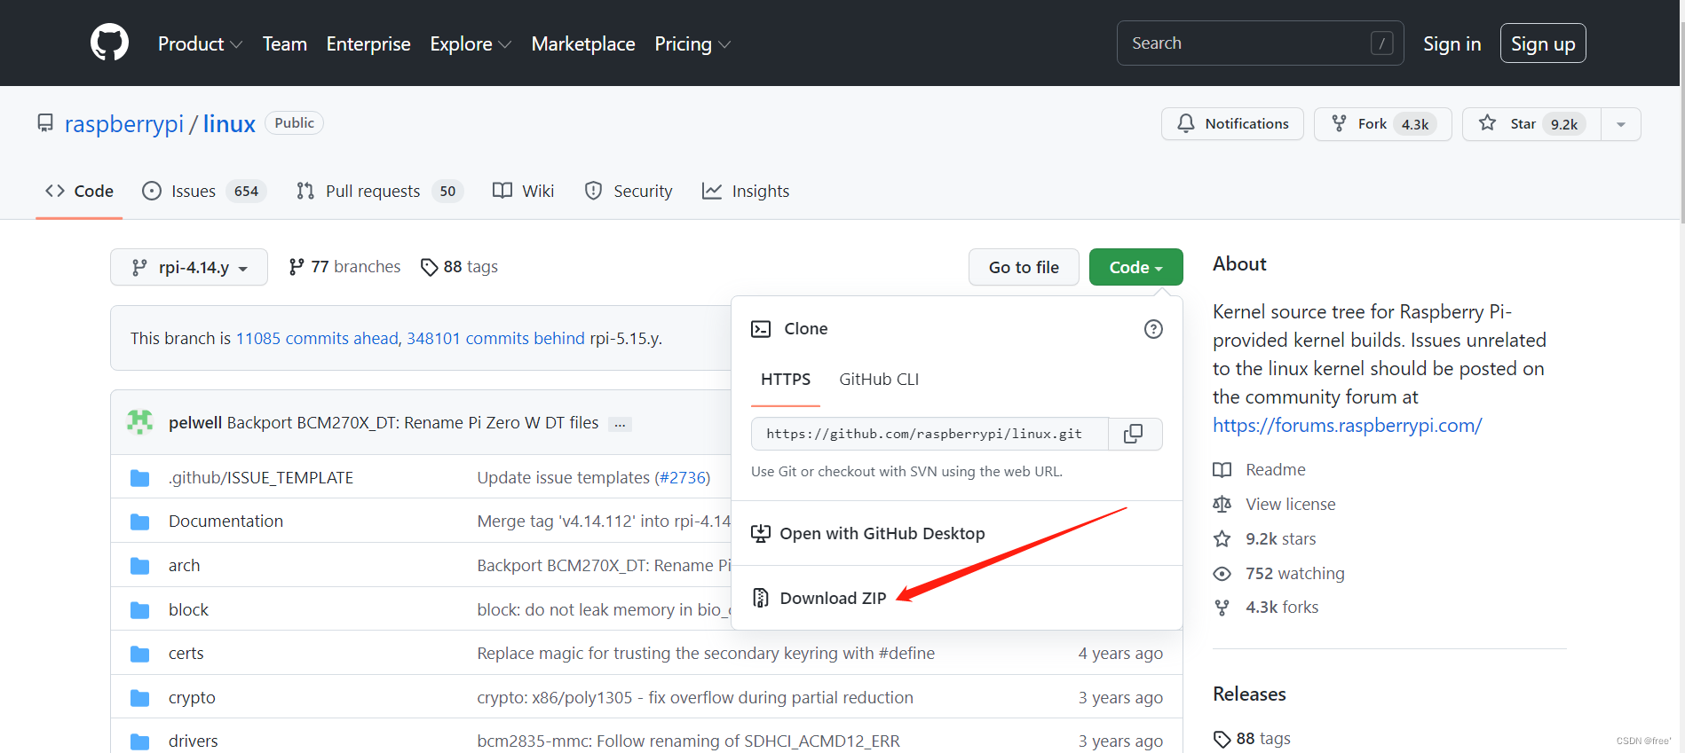Go to the Team page
The height and width of the screenshot is (753, 1685).
(285, 43)
